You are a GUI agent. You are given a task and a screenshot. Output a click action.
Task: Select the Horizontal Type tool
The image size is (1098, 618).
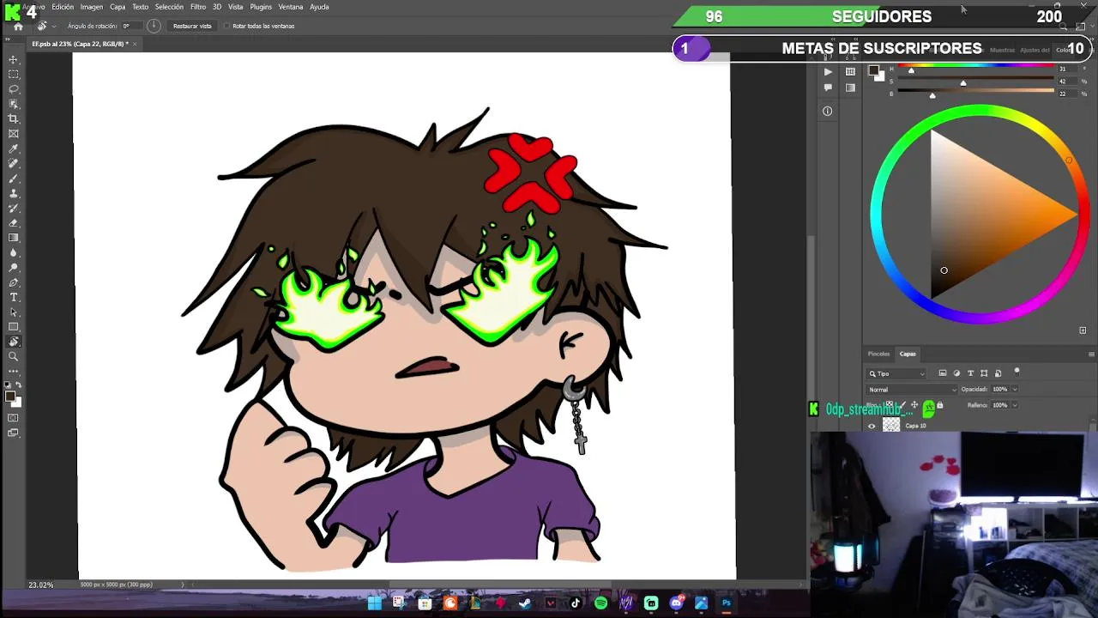tap(14, 297)
